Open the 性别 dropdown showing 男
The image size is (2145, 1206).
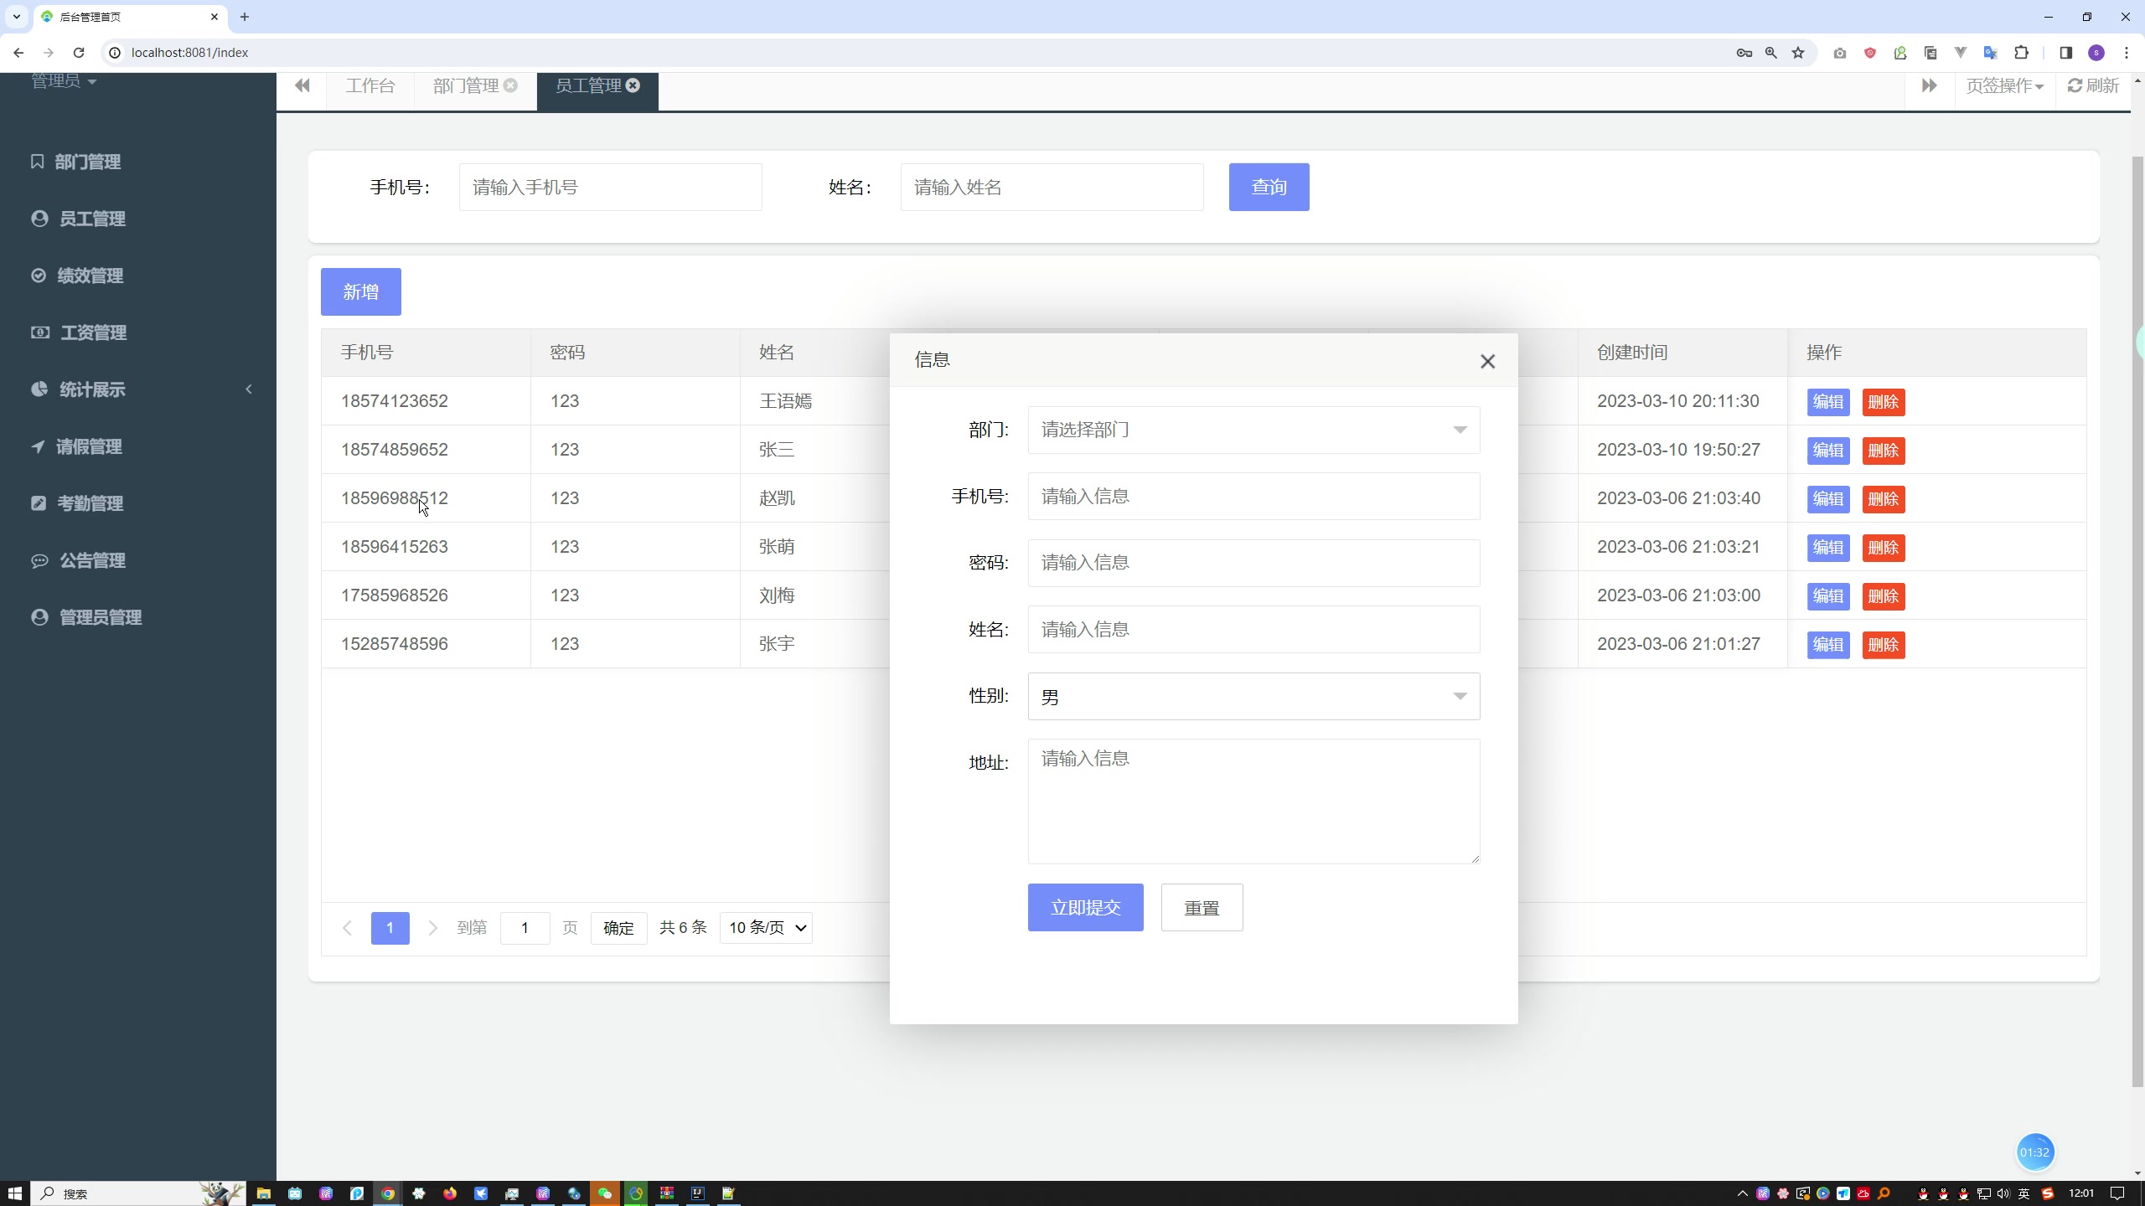coord(1253,696)
